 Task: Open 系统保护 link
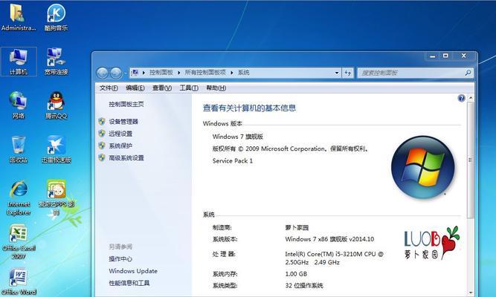[x=120, y=146]
